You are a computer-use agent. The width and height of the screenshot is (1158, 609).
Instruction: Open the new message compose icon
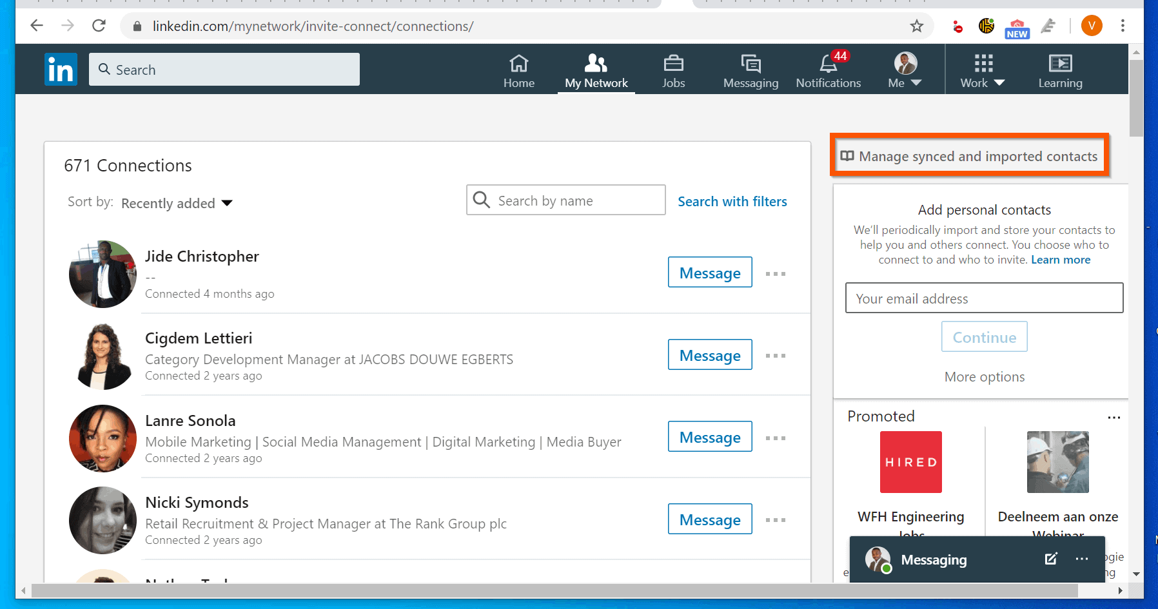1051,559
